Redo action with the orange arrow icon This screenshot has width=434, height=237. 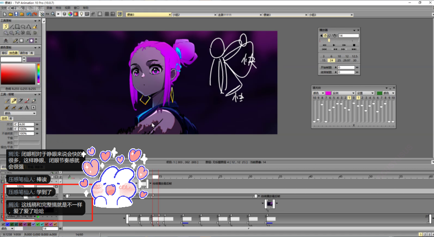pos(35,14)
